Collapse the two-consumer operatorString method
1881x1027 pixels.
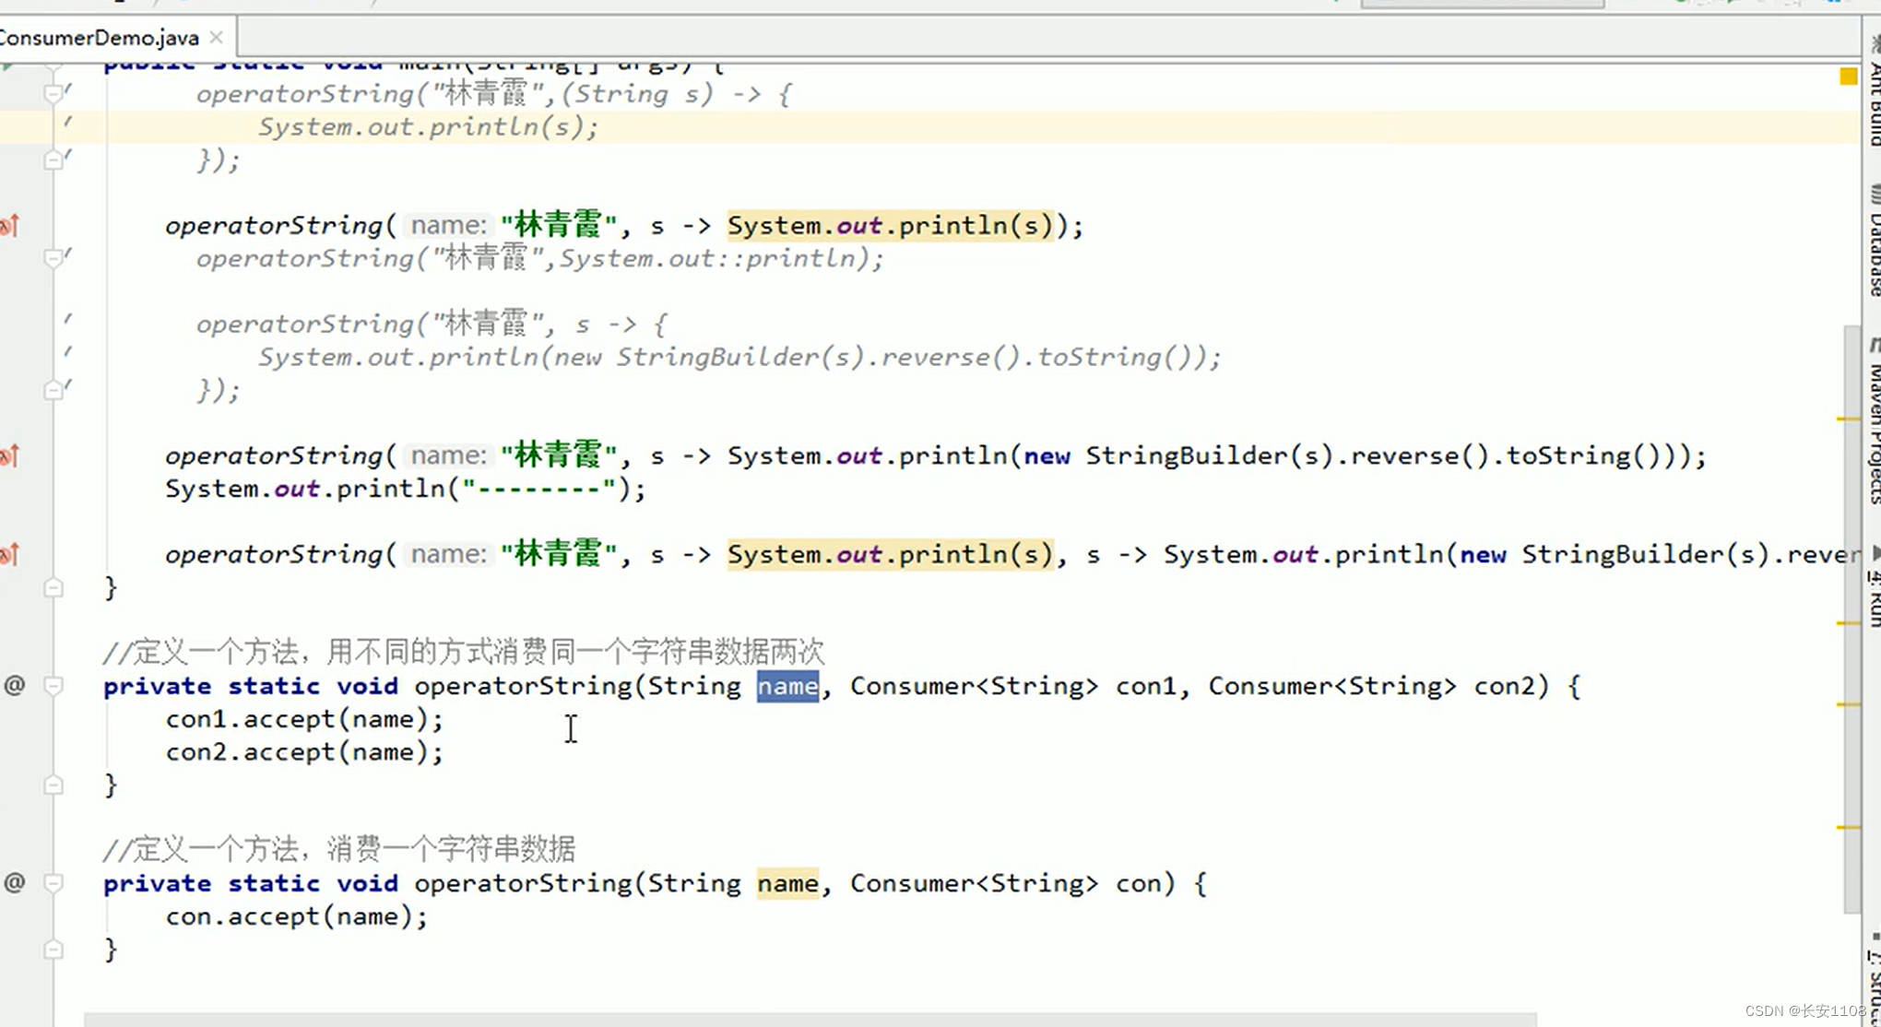(x=53, y=686)
